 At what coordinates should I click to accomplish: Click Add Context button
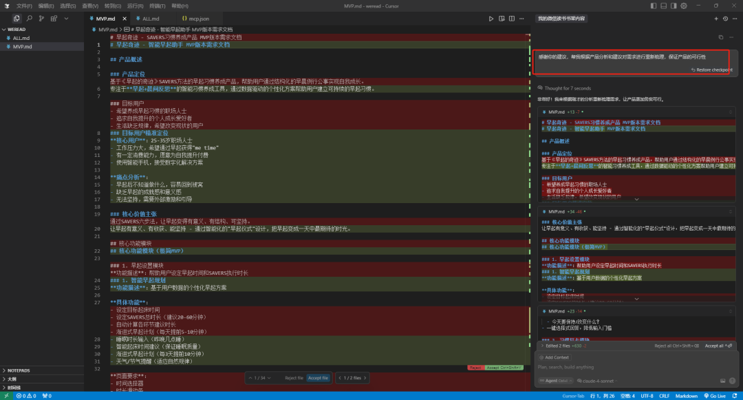point(554,357)
